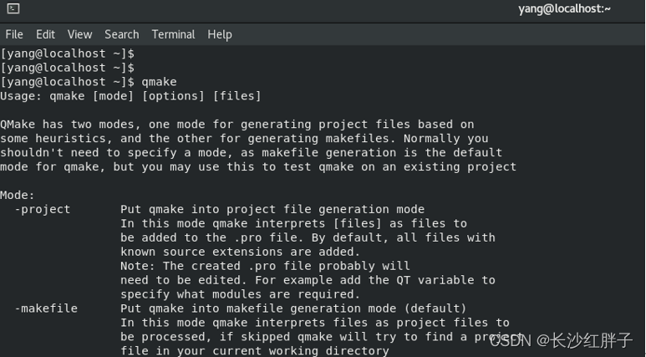Open the Terminal menu
The width and height of the screenshot is (646, 357).
point(173,34)
